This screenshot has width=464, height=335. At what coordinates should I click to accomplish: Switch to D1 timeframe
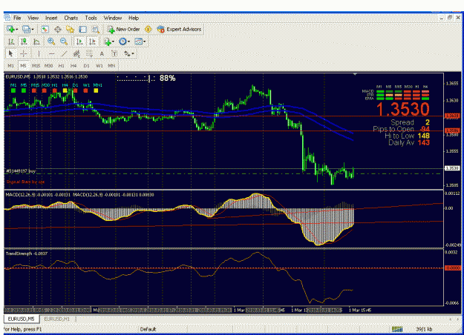(x=86, y=65)
